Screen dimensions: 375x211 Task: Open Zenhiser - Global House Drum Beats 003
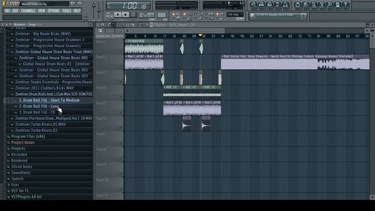(x=53, y=76)
